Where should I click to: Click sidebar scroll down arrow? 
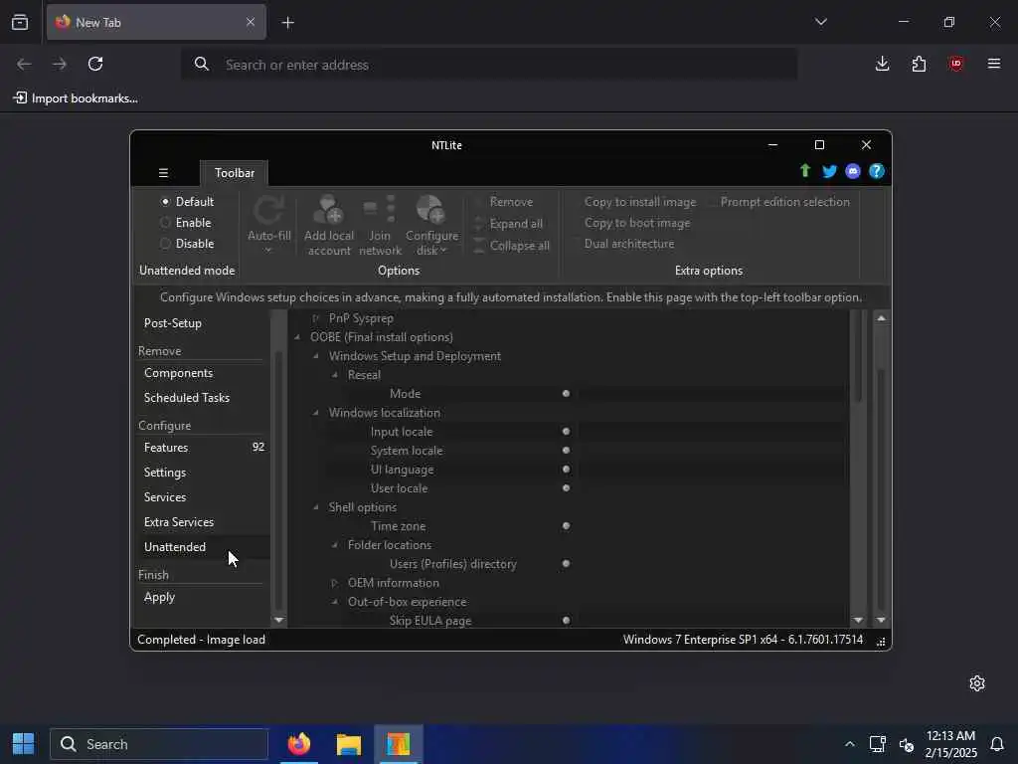click(x=278, y=621)
